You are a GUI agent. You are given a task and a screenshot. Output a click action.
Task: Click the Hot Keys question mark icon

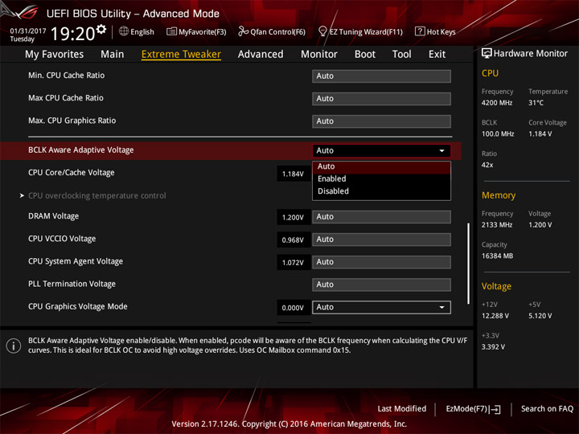coord(420,31)
